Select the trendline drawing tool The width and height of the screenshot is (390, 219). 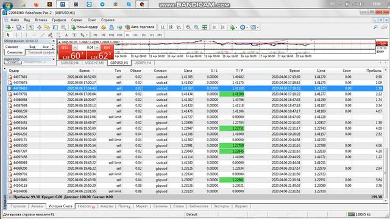click(x=43, y=35)
